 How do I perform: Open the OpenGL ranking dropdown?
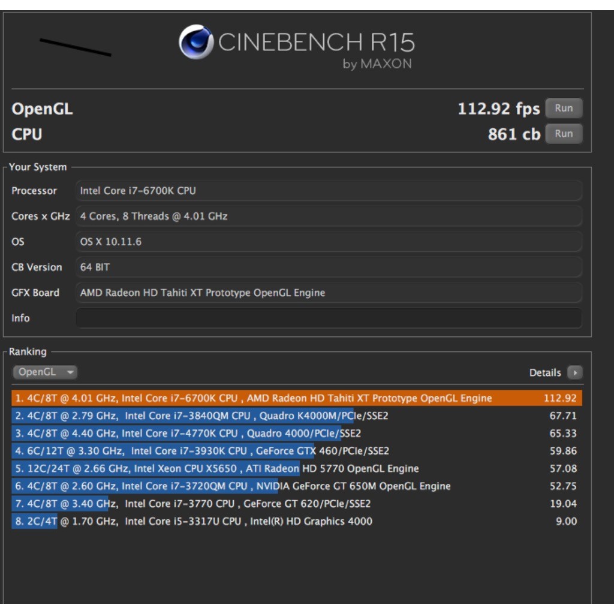coord(44,372)
